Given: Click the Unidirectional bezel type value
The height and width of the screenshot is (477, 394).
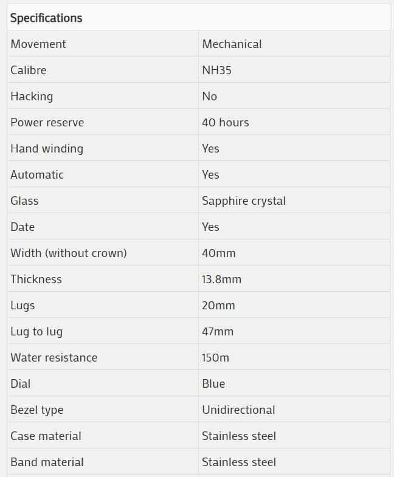Looking at the screenshot, I should point(239,410).
